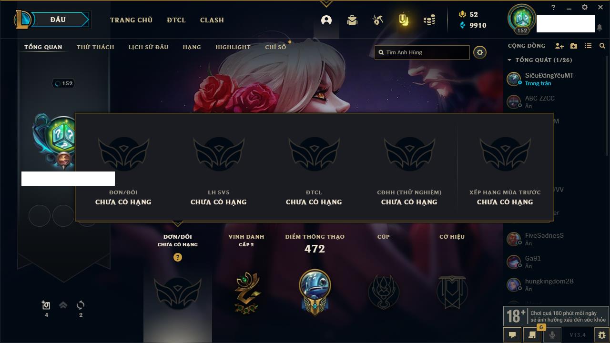Open the glowing Event pass icon

pyautogui.click(x=404, y=20)
